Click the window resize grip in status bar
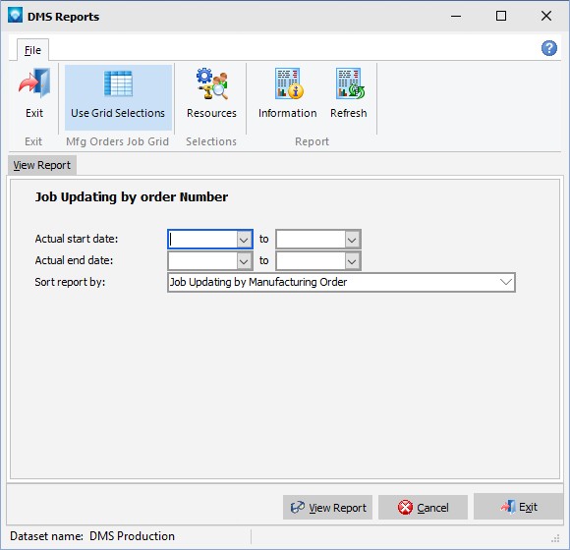Screen dimensions: 570x550 pos(555,538)
